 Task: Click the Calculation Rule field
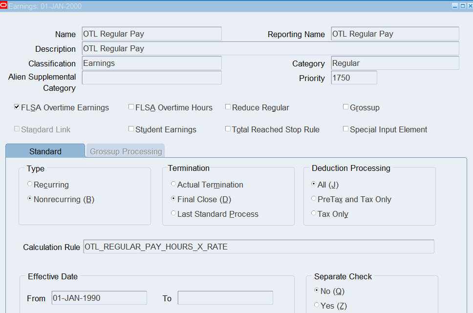tap(258, 247)
